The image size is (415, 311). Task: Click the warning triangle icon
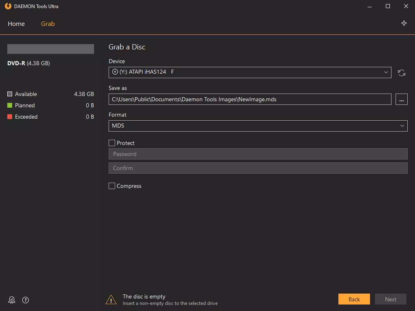point(111,300)
